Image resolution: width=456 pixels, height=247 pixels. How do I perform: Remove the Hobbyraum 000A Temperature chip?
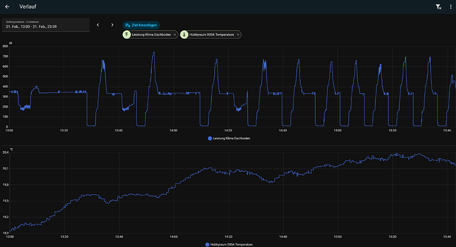238,34
